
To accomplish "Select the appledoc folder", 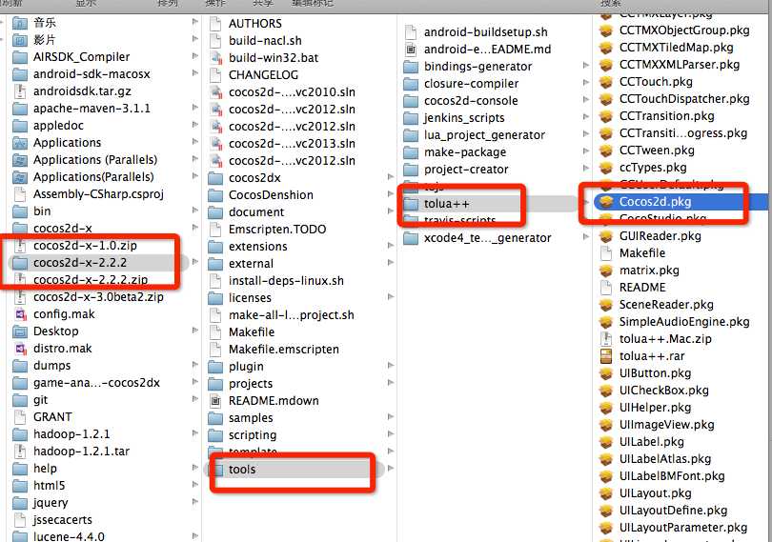I will (x=58, y=126).
